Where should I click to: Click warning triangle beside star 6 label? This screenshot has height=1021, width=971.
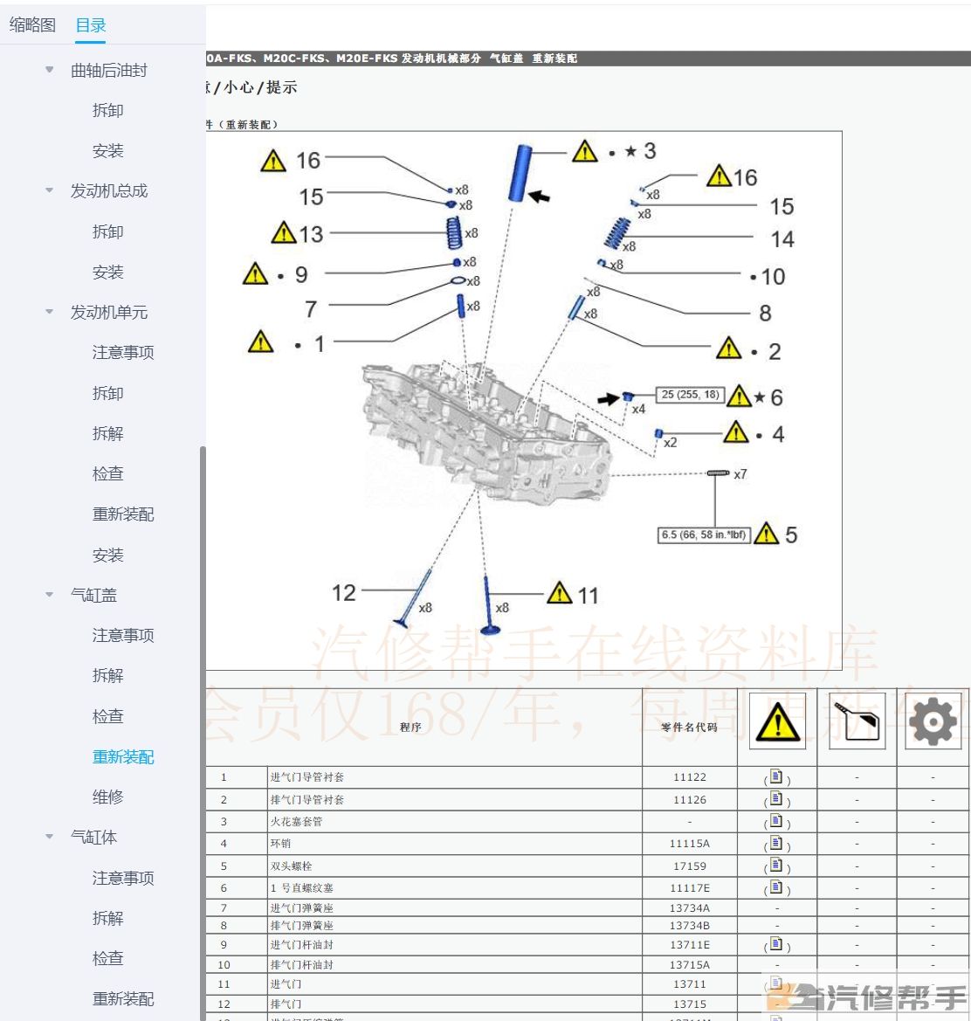tap(739, 396)
